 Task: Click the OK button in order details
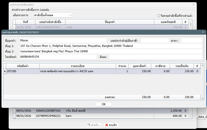click(103, 104)
